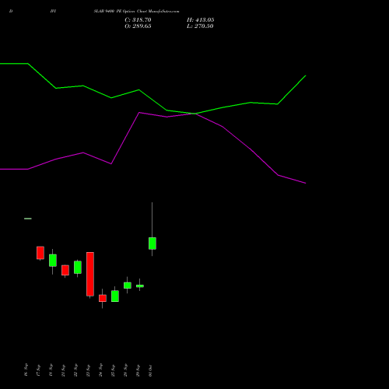The height and width of the screenshot is (389, 389).
Task: Click the 23 Sep date axis label
Action: (x=88, y=370)
